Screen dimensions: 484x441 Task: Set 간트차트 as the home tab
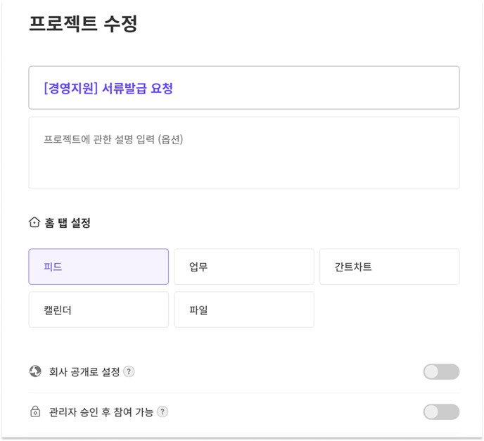(x=389, y=267)
